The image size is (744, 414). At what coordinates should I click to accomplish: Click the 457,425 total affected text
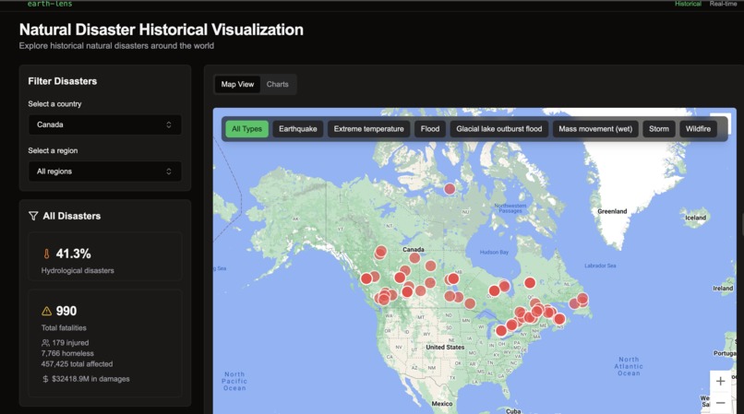coord(77,364)
